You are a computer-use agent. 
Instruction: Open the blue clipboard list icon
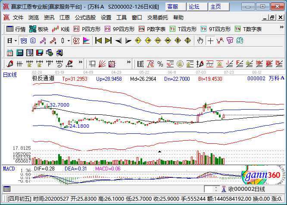33,41
